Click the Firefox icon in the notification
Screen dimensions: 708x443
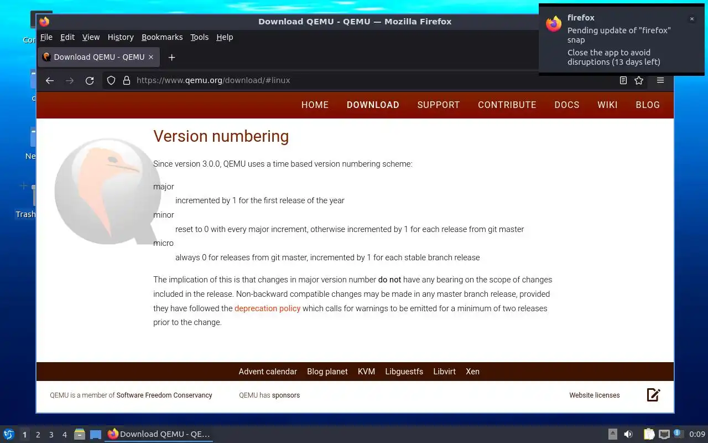tap(554, 24)
